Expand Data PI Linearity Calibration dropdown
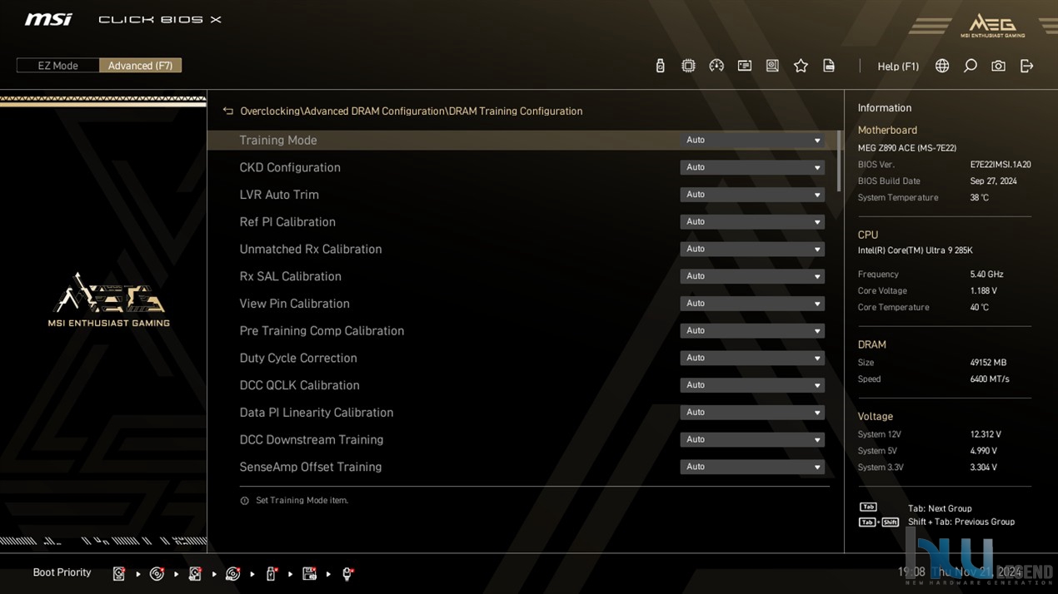The height and width of the screenshot is (594, 1058). click(752, 413)
